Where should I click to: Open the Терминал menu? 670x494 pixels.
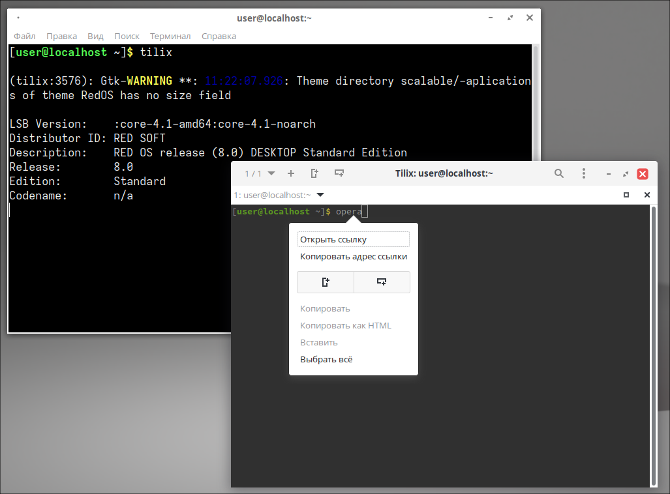coord(170,36)
